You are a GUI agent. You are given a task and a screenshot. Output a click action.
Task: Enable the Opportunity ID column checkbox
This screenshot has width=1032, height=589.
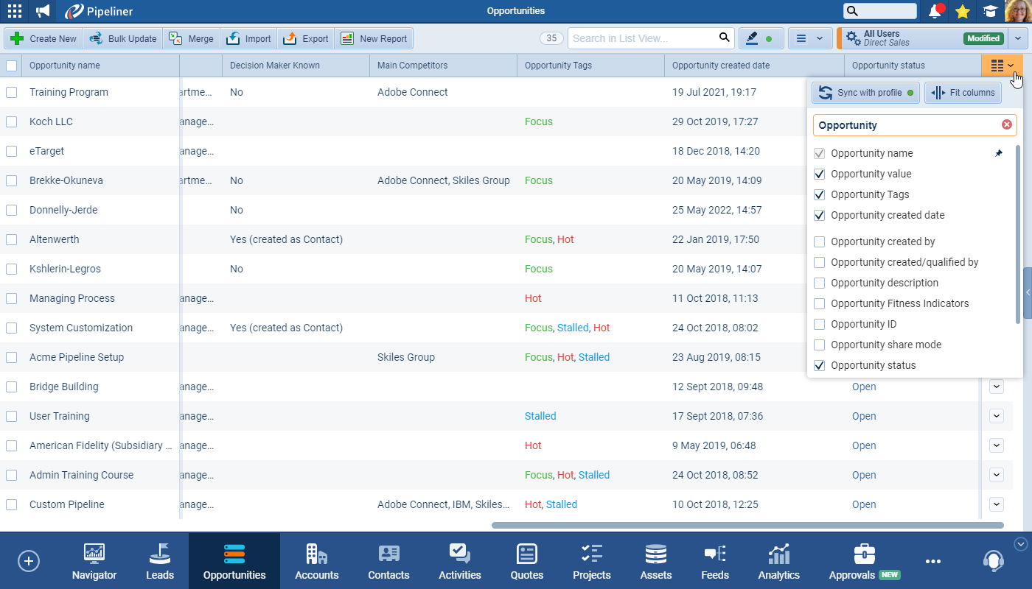tap(819, 324)
